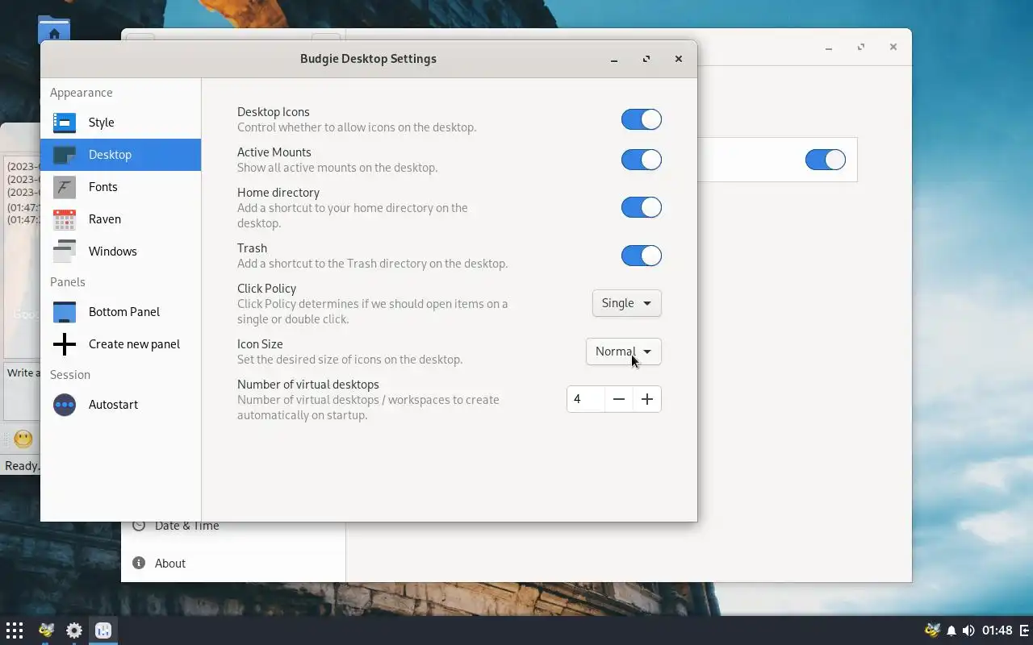Click Create new panel plus icon

(x=65, y=344)
